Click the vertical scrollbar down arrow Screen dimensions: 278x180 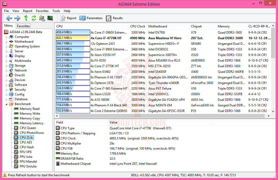click(x=273, y=111)
